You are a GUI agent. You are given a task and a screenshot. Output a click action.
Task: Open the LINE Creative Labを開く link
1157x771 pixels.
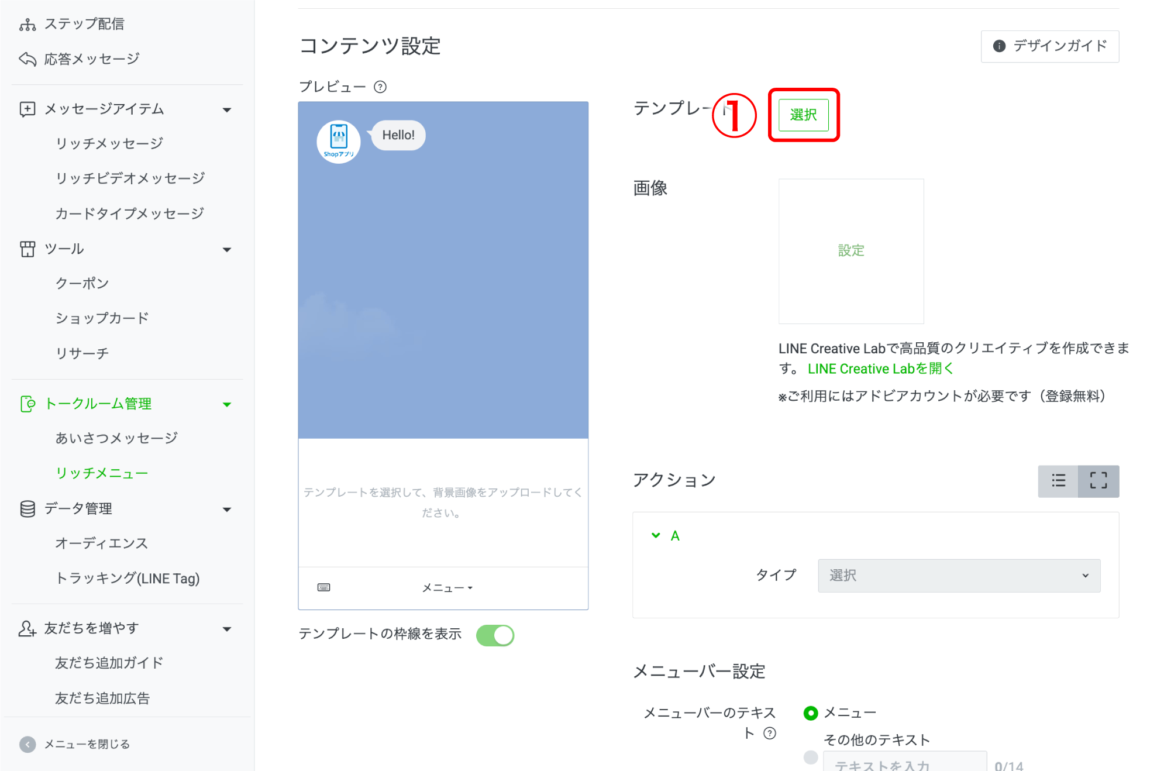[880, 368]
